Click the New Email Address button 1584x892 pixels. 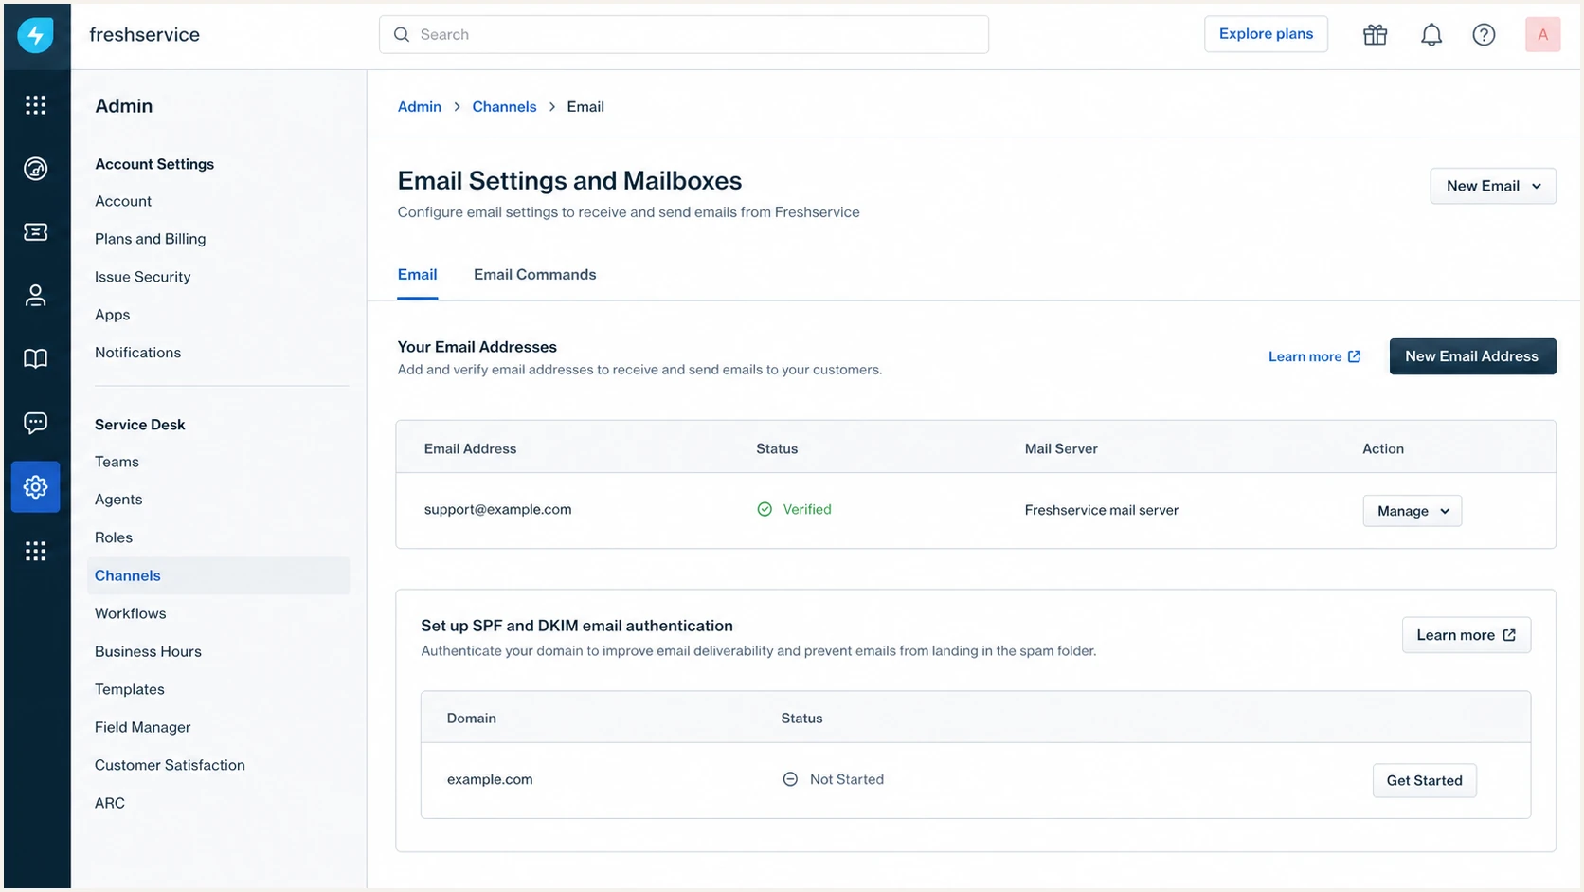coord(1472,356)
